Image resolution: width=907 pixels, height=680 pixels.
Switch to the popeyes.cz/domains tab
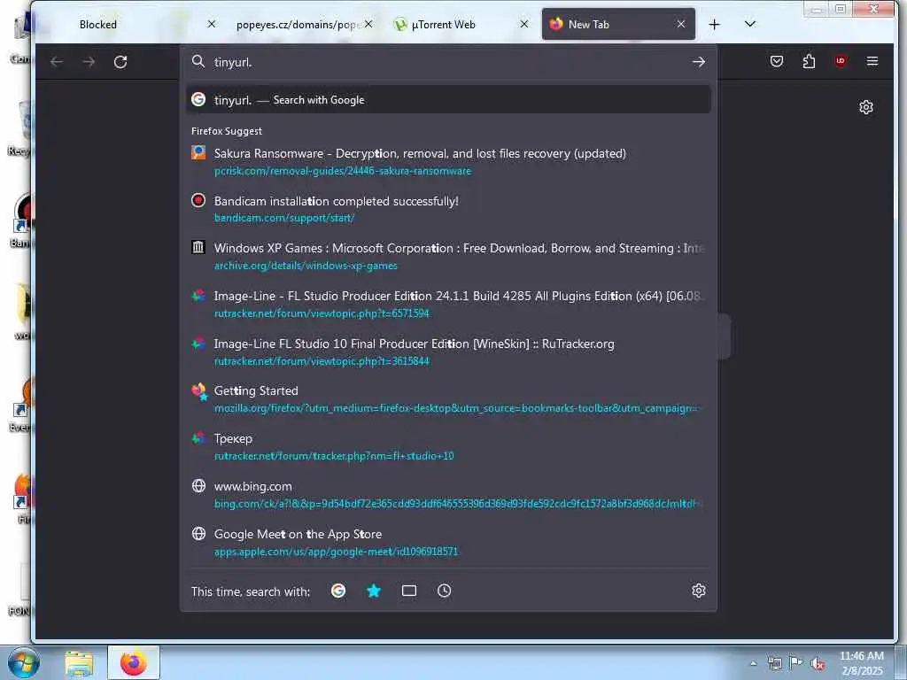click(x=298, y=24)
